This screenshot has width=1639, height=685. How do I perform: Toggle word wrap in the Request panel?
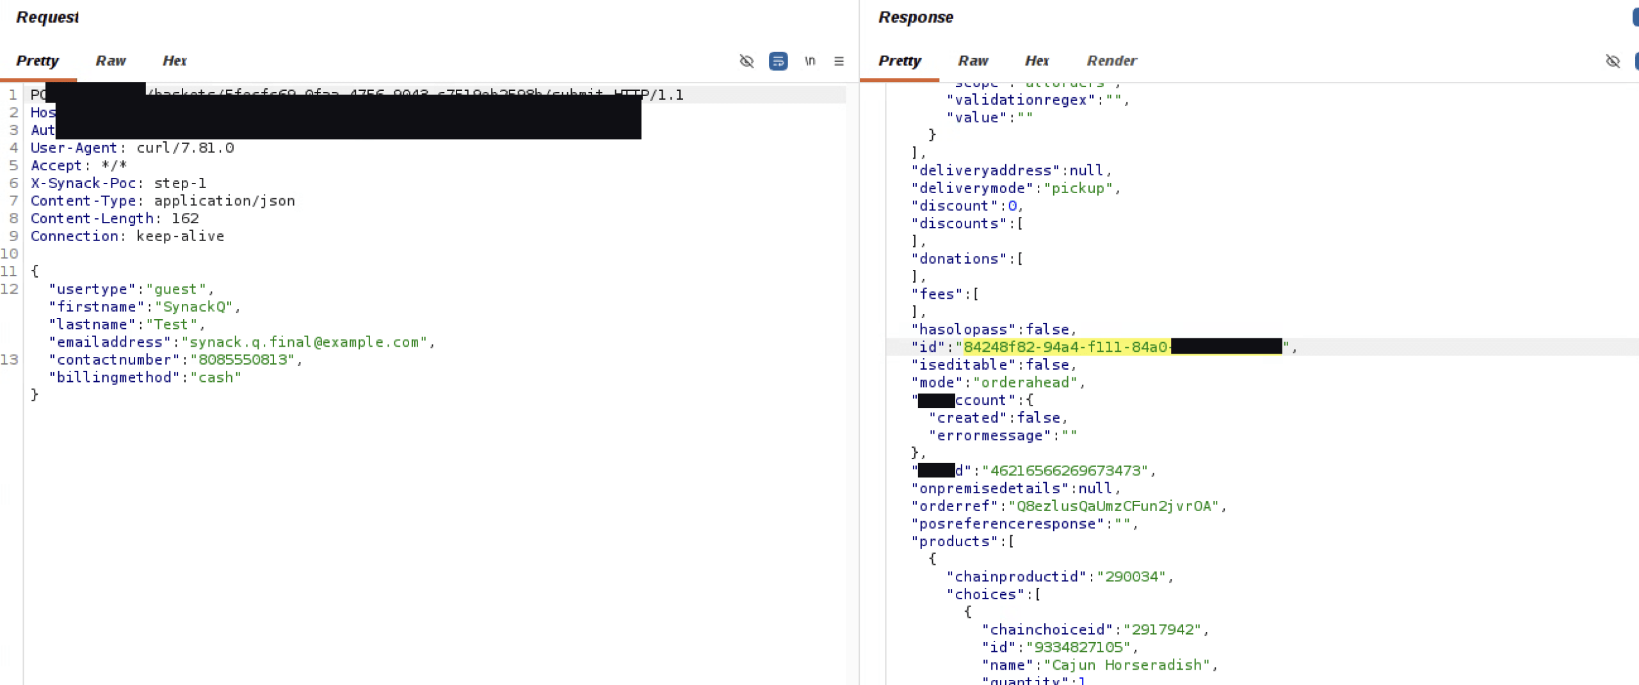tap(778, 61)
